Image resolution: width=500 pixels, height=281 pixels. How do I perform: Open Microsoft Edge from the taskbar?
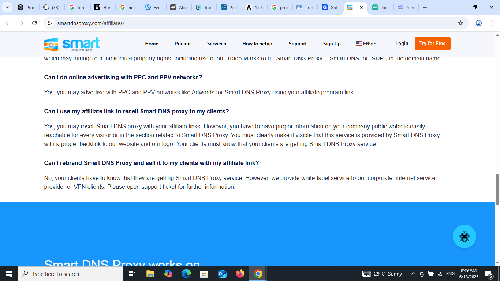(x=186, y=274)
